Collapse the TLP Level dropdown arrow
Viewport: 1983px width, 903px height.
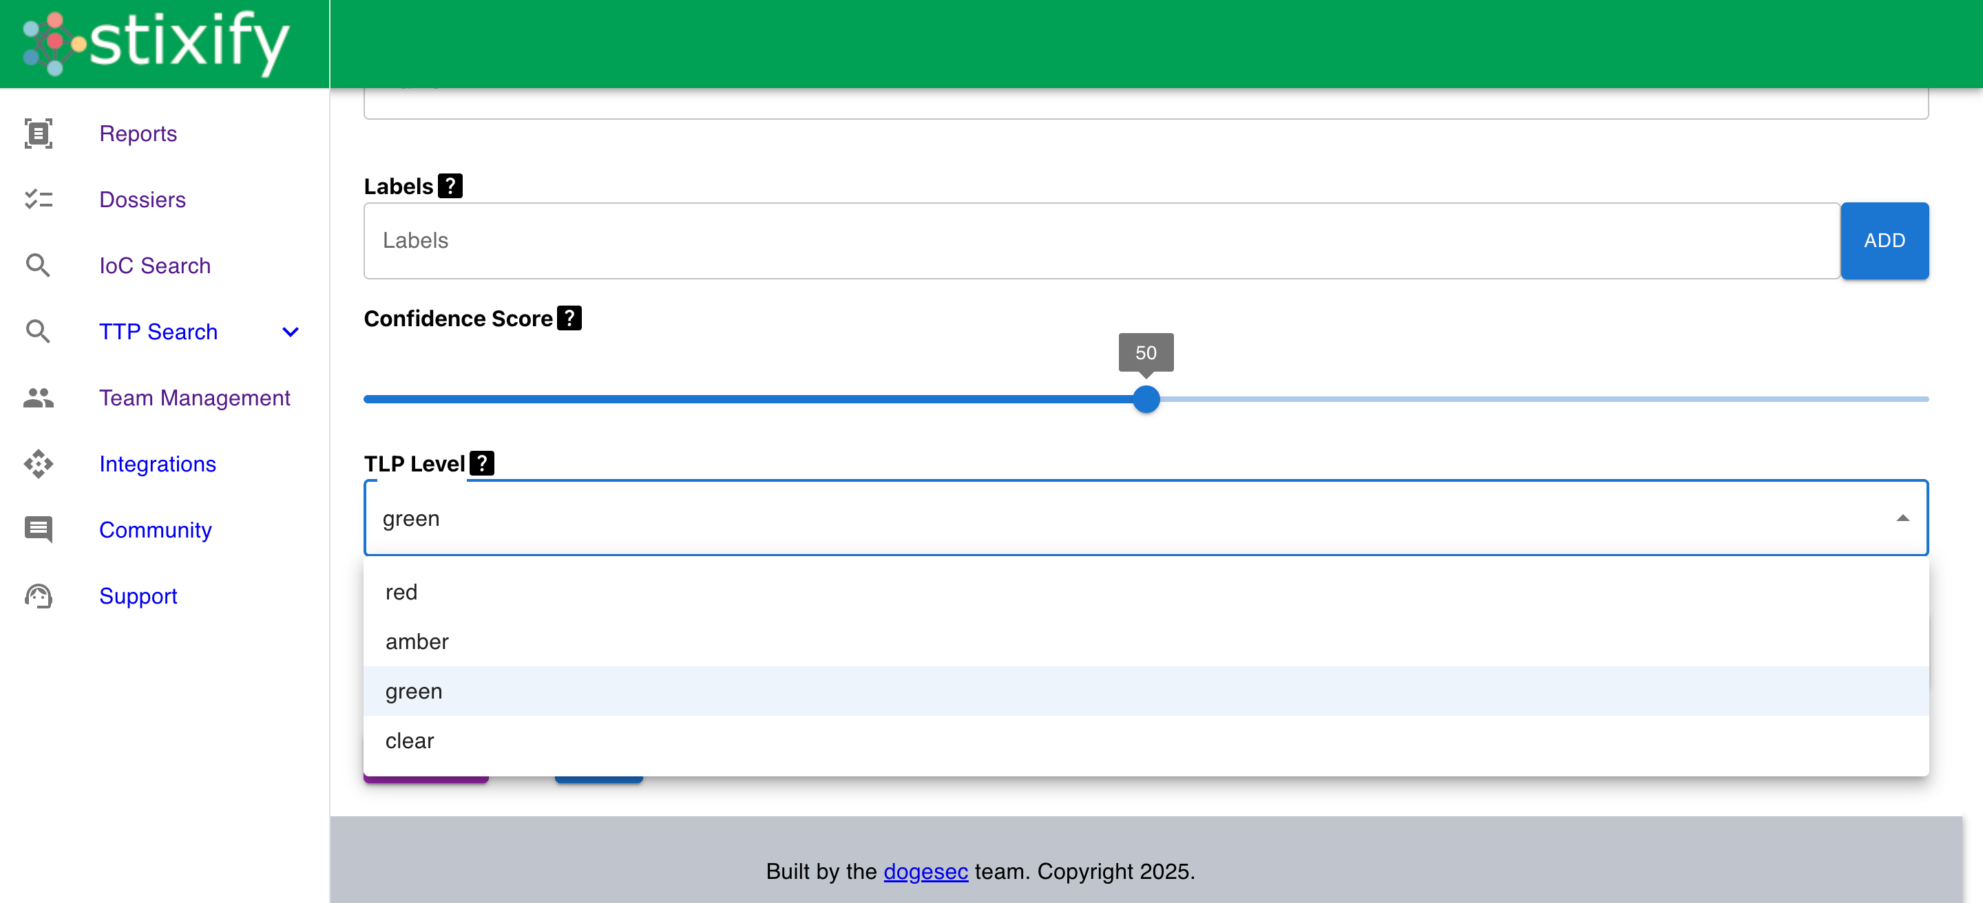[1902, 518]
